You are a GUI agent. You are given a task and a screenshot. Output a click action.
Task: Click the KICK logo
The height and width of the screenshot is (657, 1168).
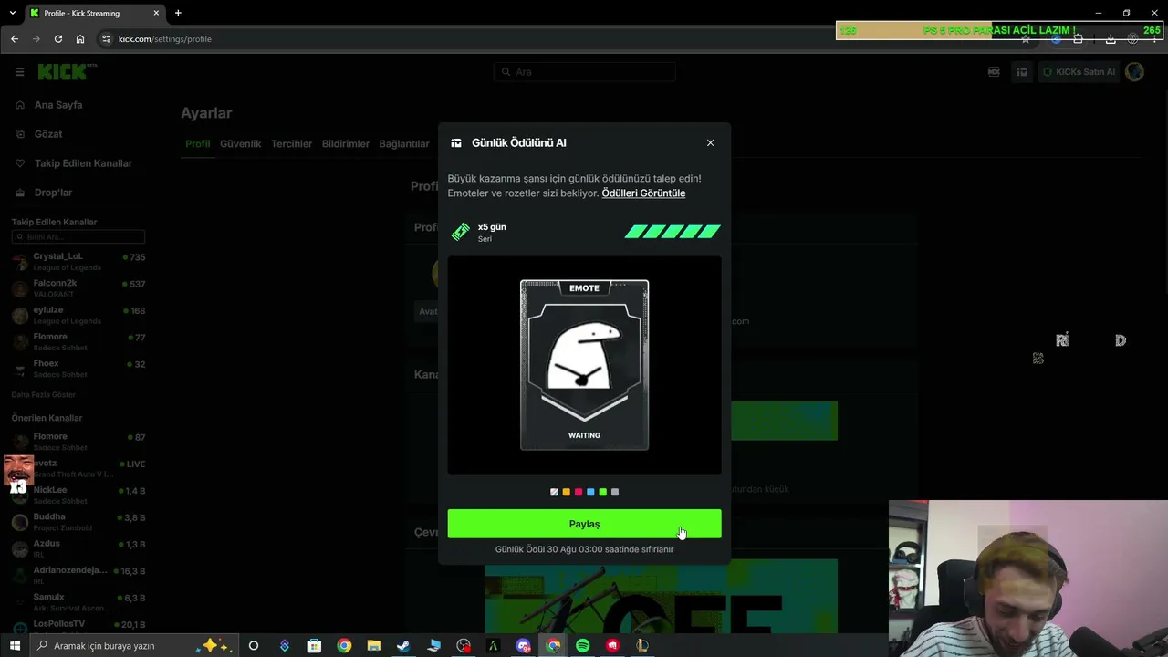click(x=67, y=71)
